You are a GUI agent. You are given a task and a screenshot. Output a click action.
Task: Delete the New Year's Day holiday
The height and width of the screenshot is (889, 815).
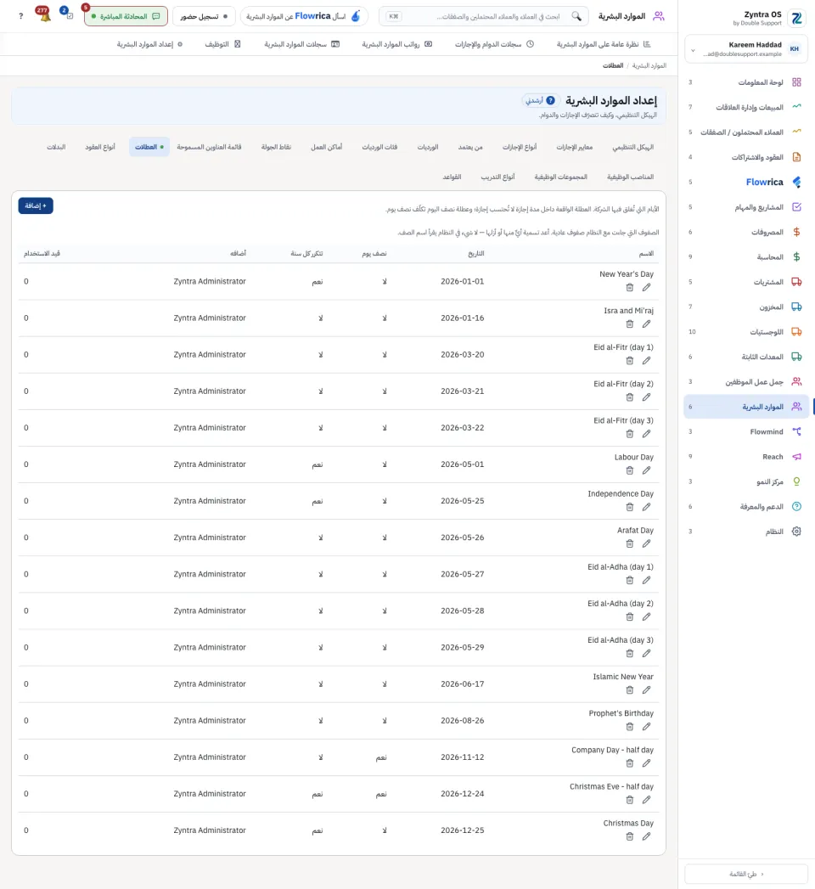(629, 288)
